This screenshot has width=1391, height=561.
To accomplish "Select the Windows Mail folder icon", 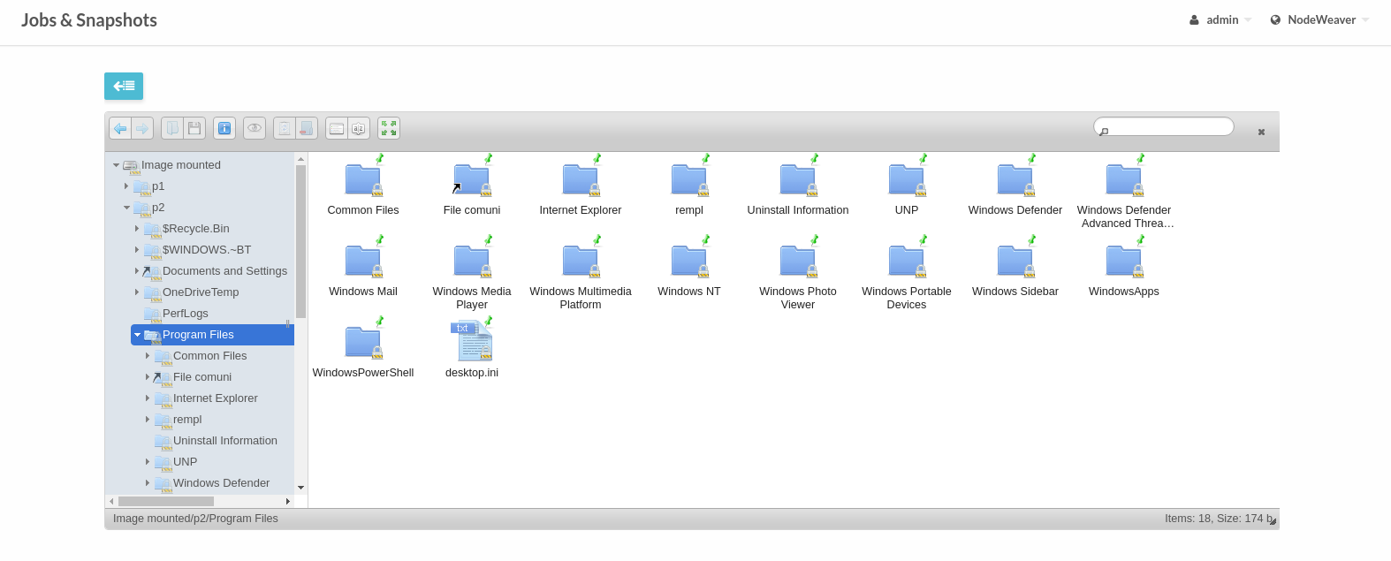I will point(363,261).
